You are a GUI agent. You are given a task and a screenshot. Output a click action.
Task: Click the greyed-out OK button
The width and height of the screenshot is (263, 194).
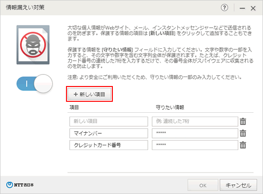coord(203,185)
